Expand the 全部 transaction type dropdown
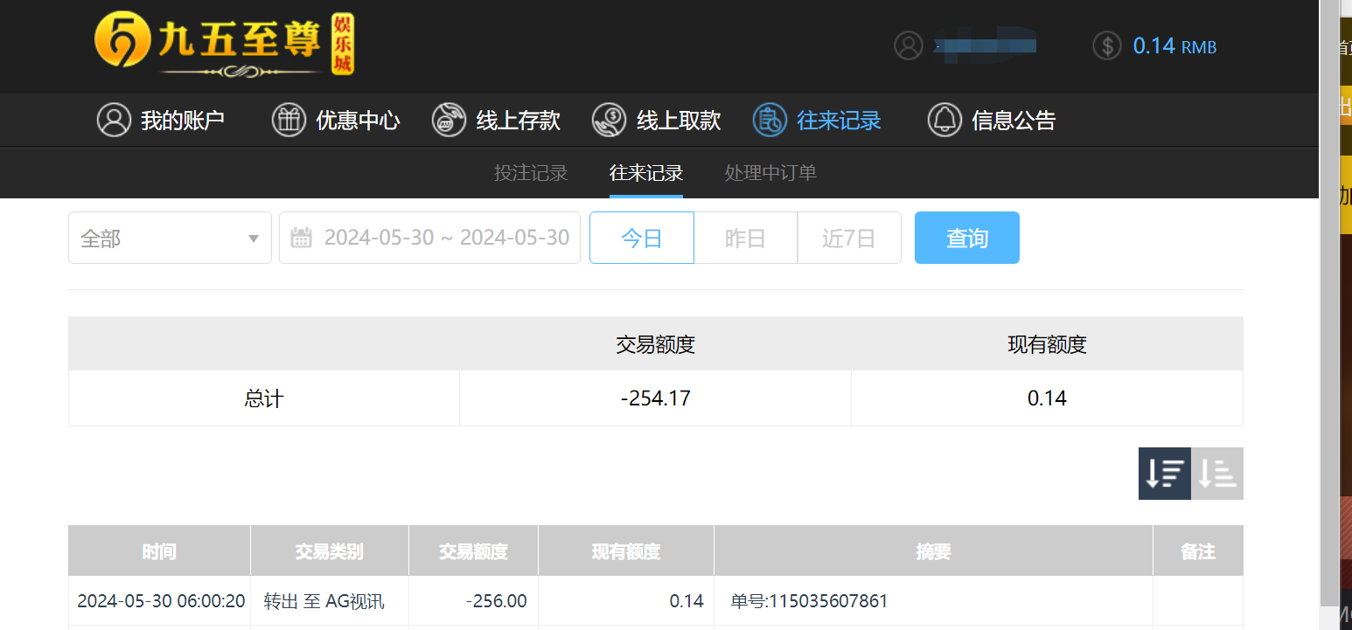The height and width of the screenshot is (630, 1352). tap(169, 237)
